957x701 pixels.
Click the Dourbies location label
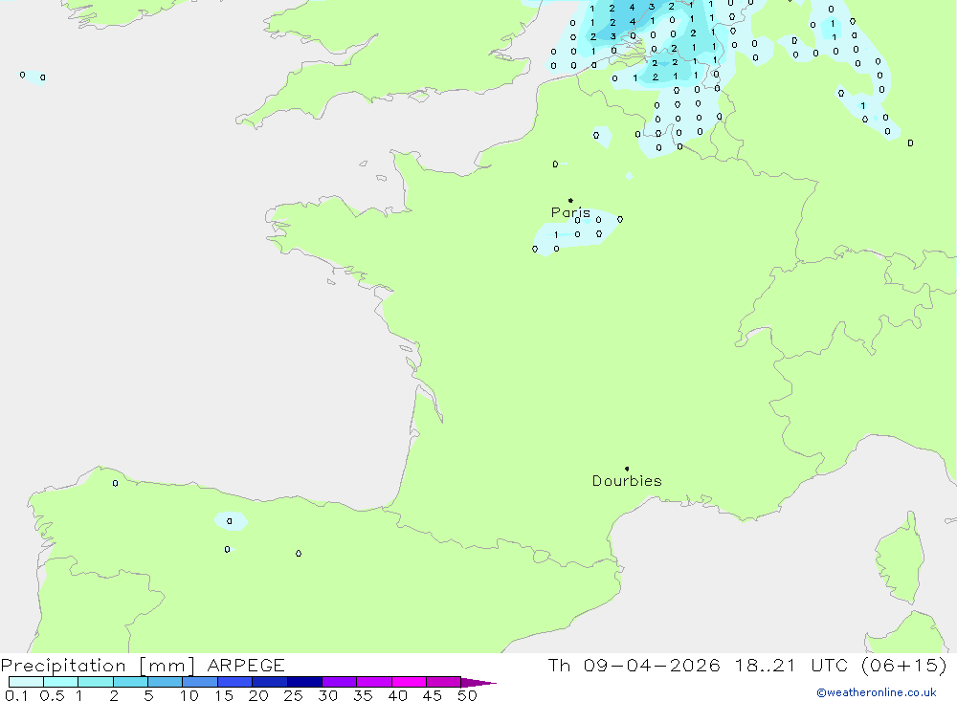coord(627,481)
